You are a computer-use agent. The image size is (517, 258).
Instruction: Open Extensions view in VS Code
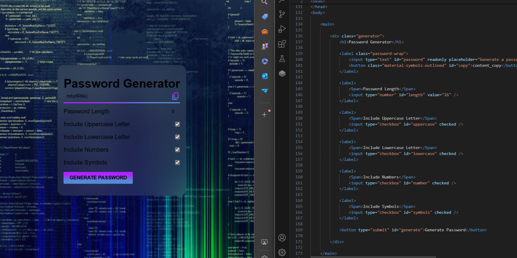tap(282, 44)
